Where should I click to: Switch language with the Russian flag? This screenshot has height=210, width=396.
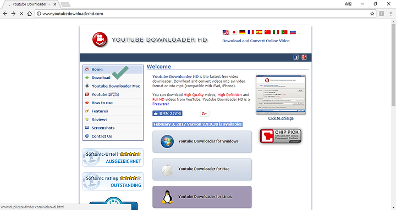293,32
